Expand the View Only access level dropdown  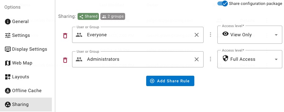click(250, 35)
